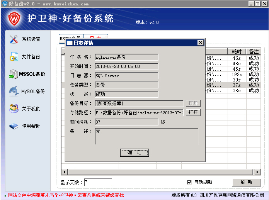Click 系统设置 label in sidebar
Viewport: 269px width, 200px height.
(31, 39)
